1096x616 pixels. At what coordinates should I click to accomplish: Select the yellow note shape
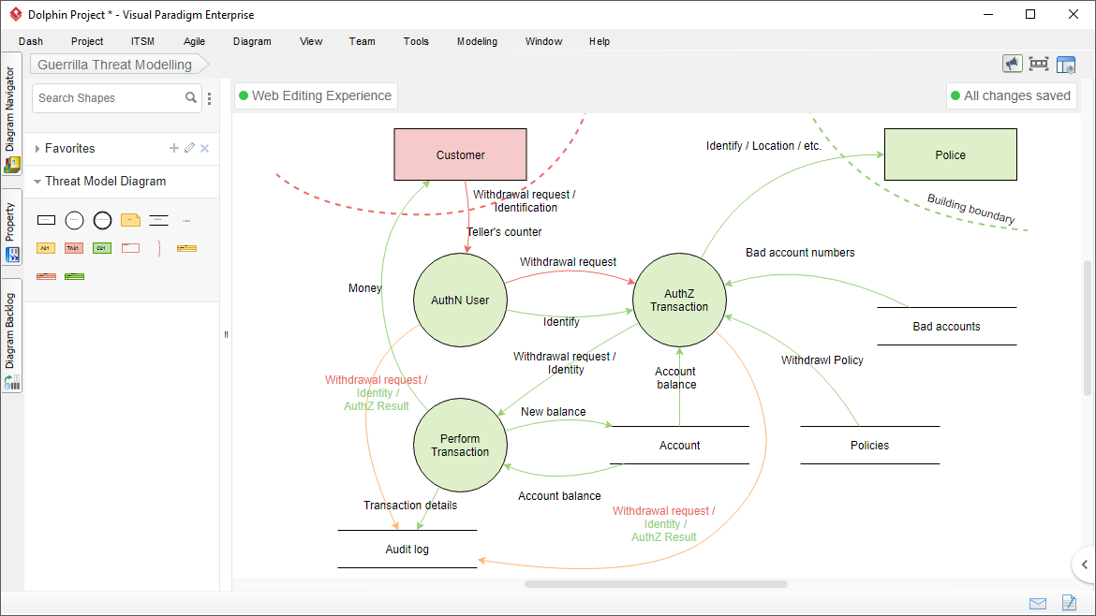click(x=131, y=220)
